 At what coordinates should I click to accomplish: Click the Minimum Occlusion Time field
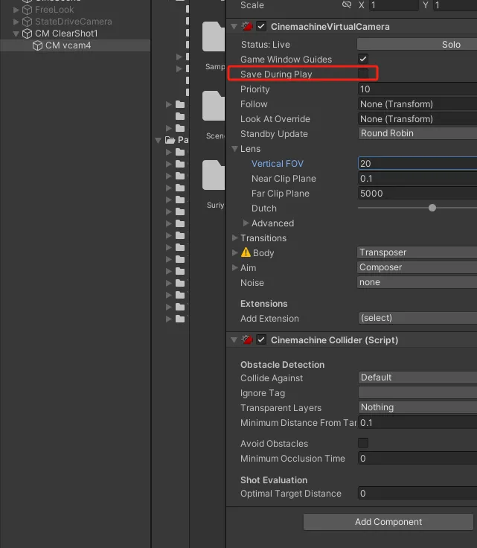pyautogui.click(x=417, y=458)
